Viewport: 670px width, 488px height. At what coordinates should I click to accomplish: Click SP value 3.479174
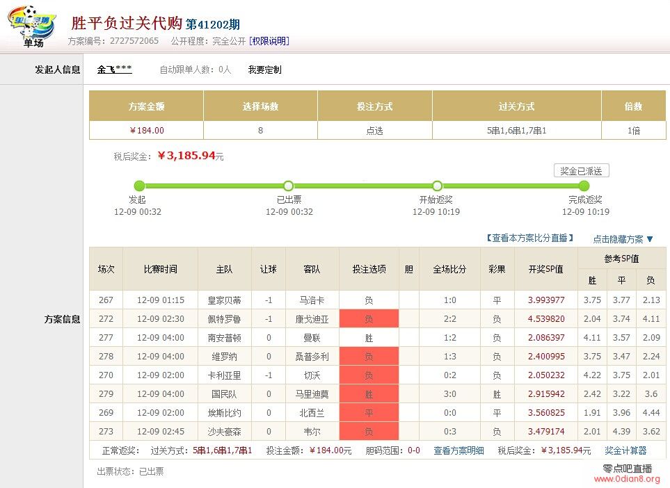point(546,432)
